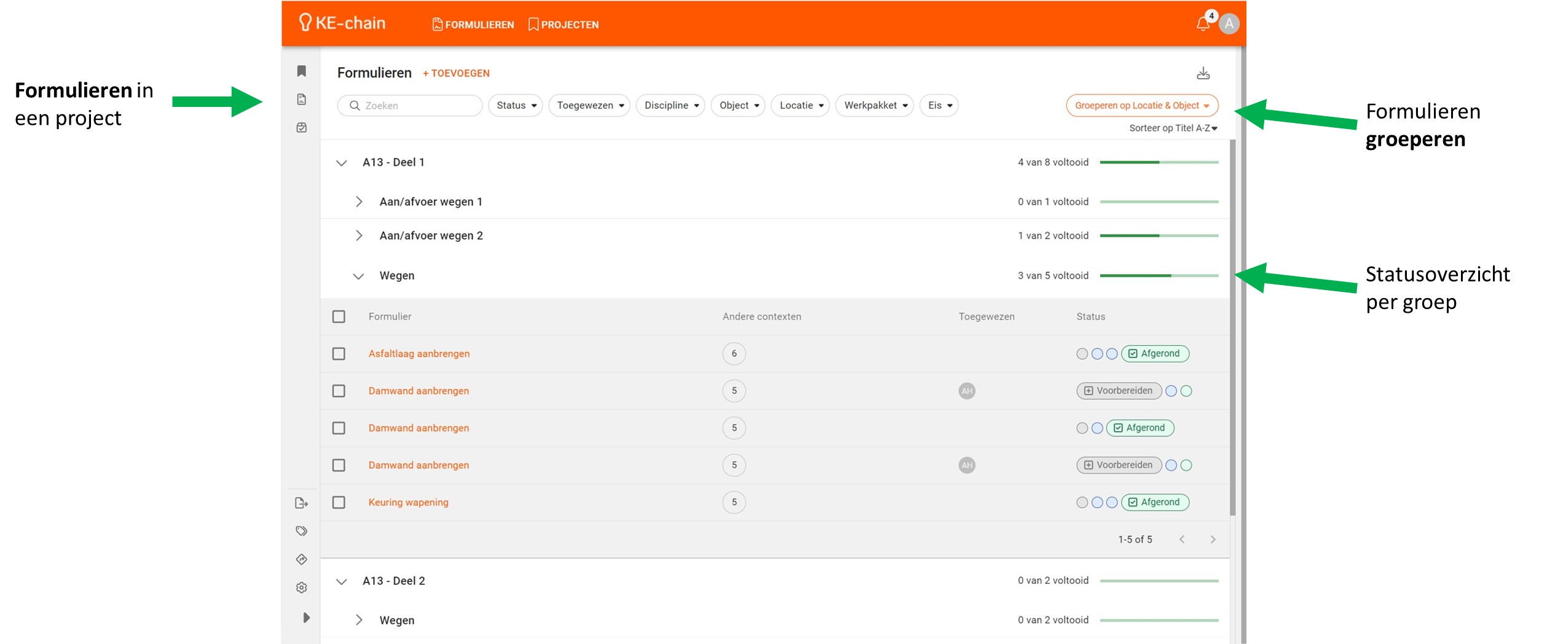Expand sidebar with the play arrow
Image resolution: width=1547 pixels, height=644 pixels.
306,618
